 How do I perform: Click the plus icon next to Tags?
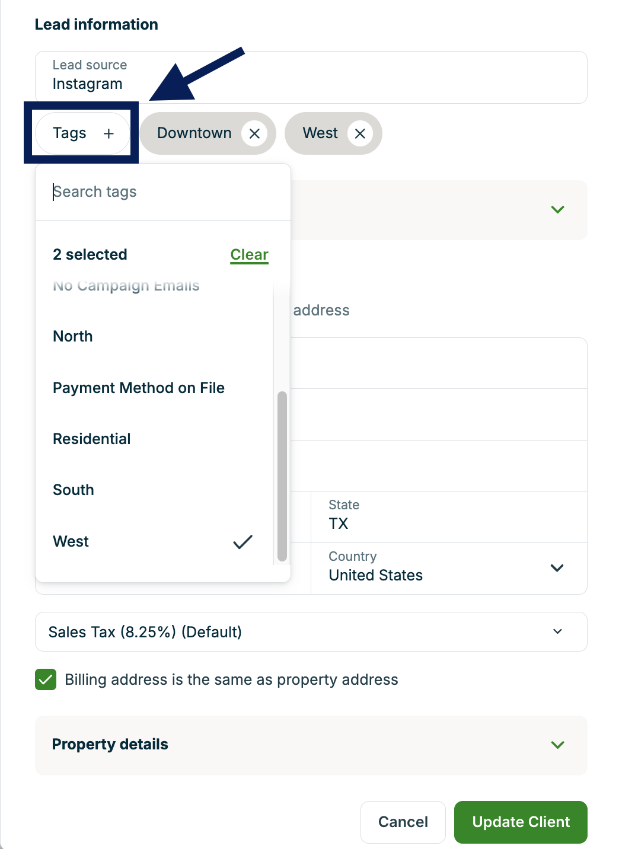tap(109, 133)
